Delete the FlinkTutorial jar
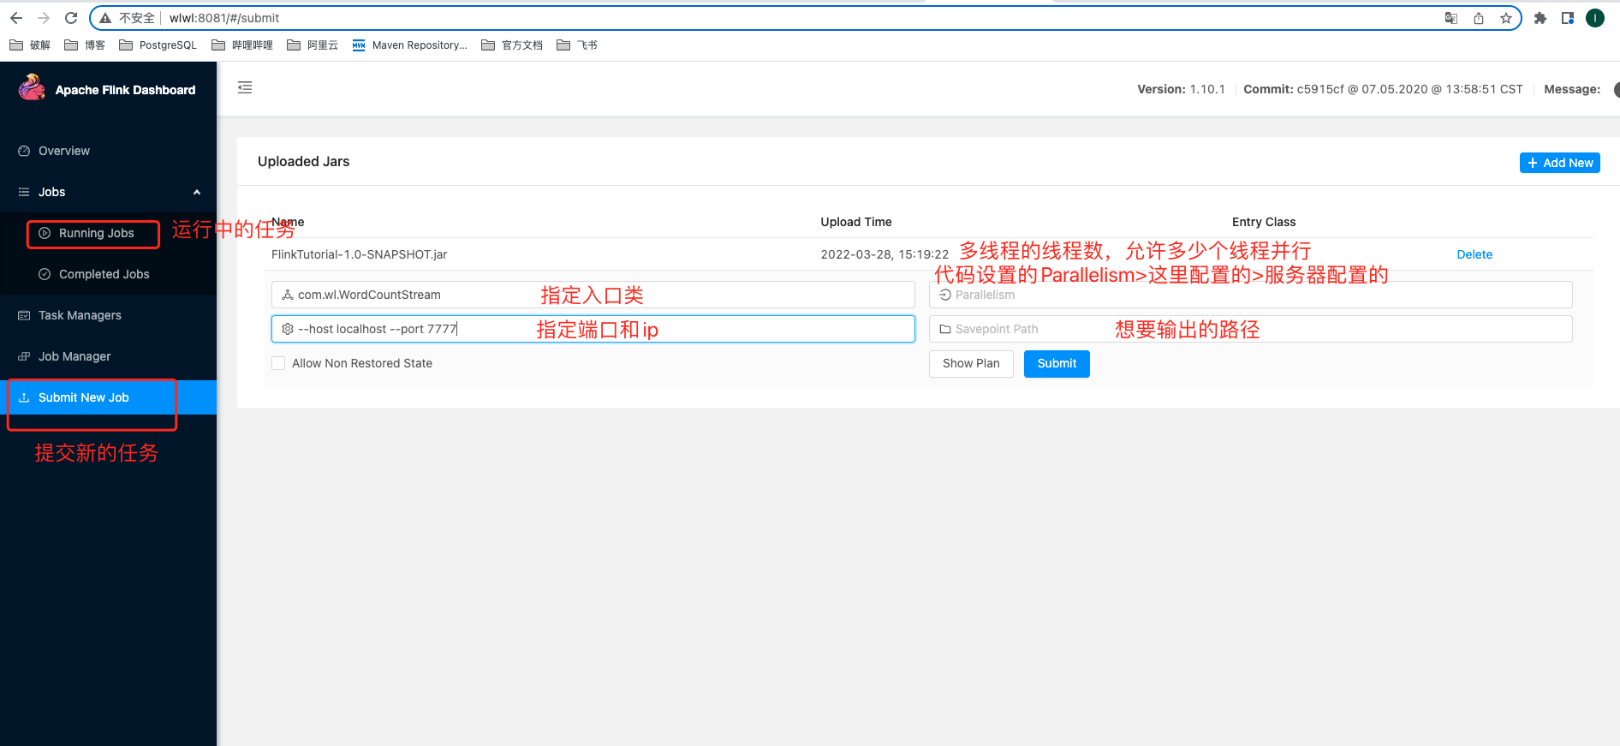1620x746 pixels. pos(1474,254)
